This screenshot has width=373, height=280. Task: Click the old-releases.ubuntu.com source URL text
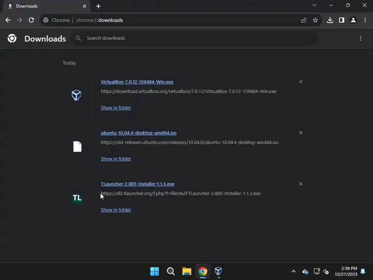pyautogui.click(x=189, y=143)
